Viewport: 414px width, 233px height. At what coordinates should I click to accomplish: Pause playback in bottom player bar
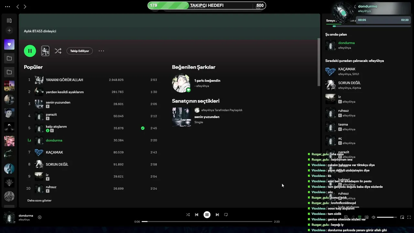tap(207, 215)
